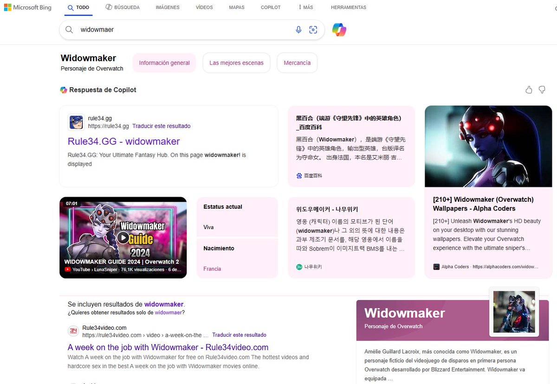Click the WIDOWMAKER GUIDE 2024 | Overwatch 2 caption
Viewport: 557px width, 384px height.
(122, 262)
